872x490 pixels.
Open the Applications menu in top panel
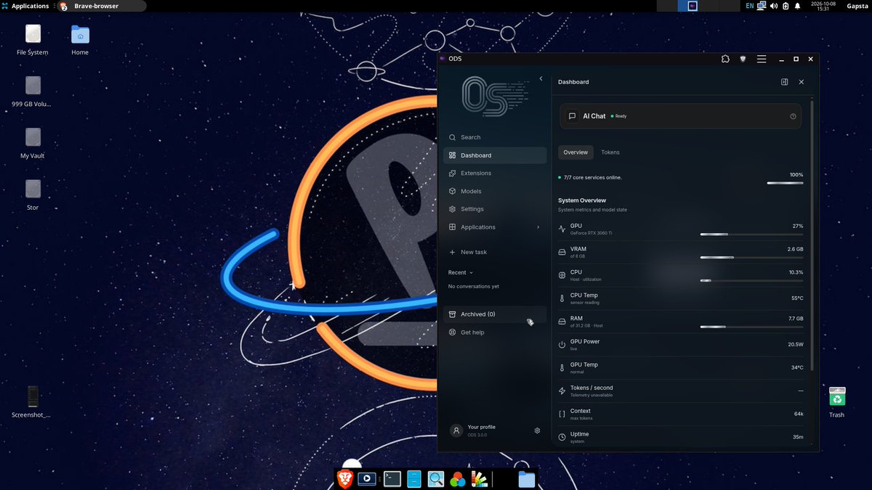coord(25,6)
